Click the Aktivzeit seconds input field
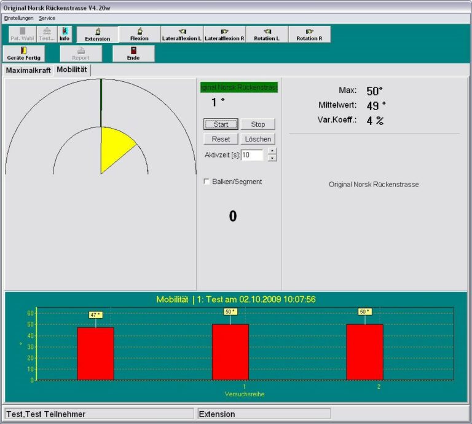Viewport: 472px width, 424px height. click(x=252, y=155)
